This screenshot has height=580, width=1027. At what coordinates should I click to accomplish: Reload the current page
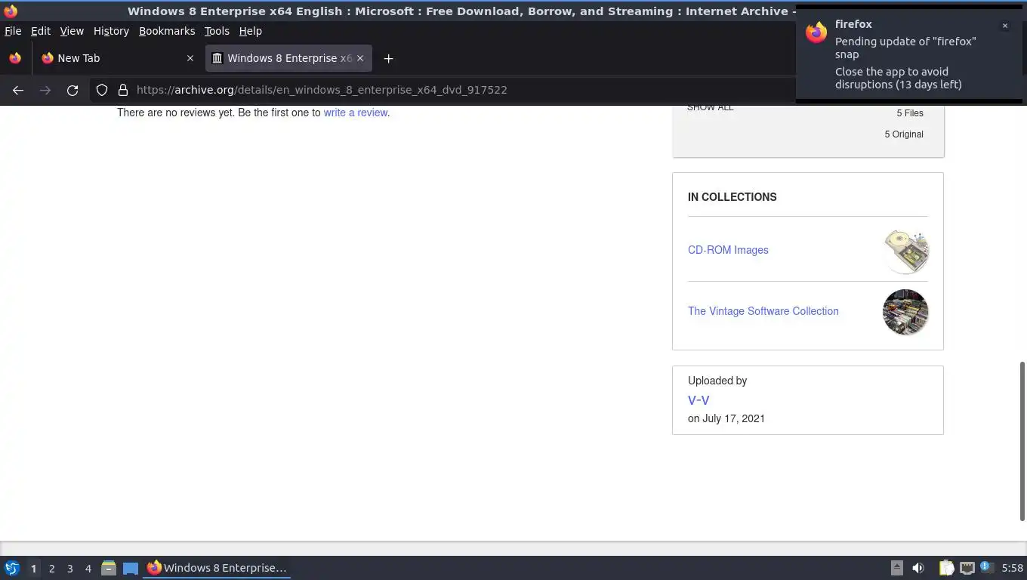tap(72, 90)
